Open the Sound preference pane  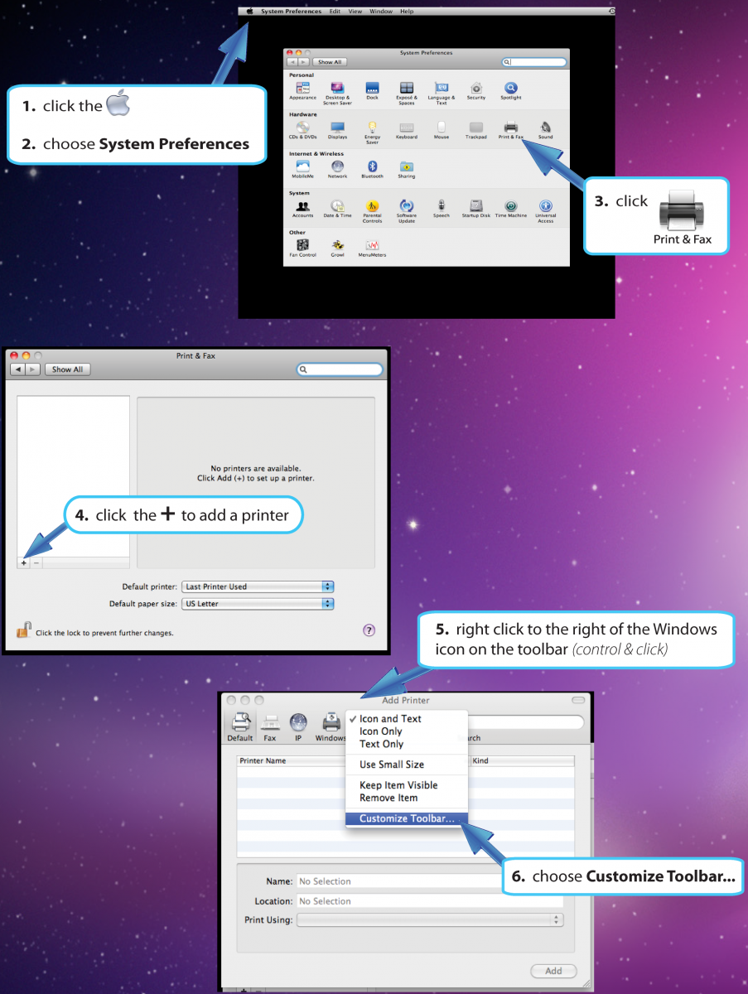pyautogui.click(x=545, y=131)
